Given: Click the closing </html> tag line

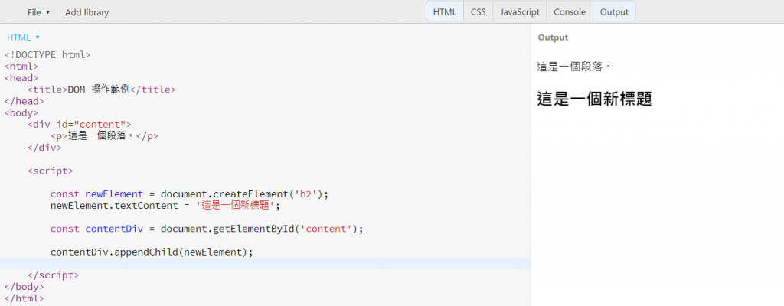Looking at the screenshot, I should point(24,298).
